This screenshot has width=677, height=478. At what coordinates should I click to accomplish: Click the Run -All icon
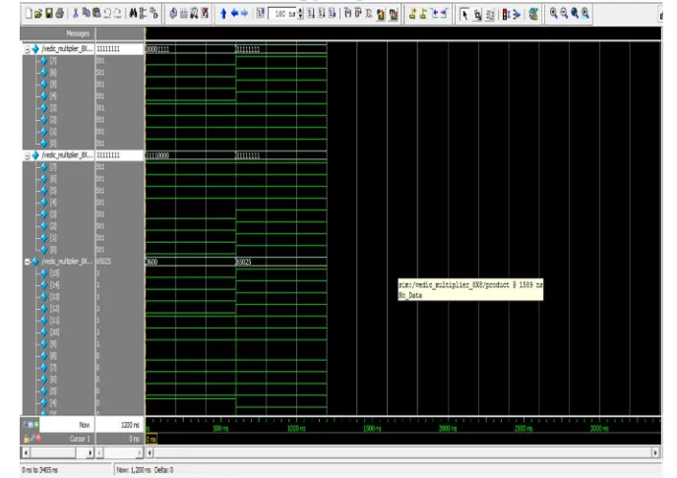click(x=332, y=14)
